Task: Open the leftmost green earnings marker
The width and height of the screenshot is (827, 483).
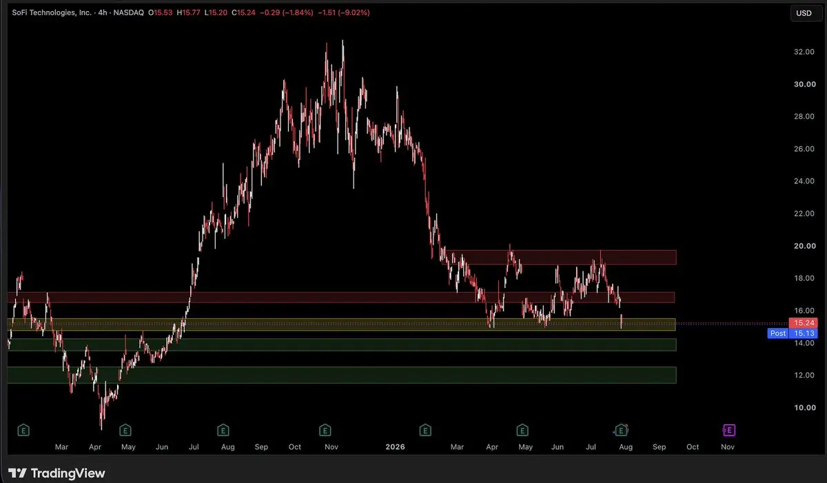Action: click(x=23, y=431)
